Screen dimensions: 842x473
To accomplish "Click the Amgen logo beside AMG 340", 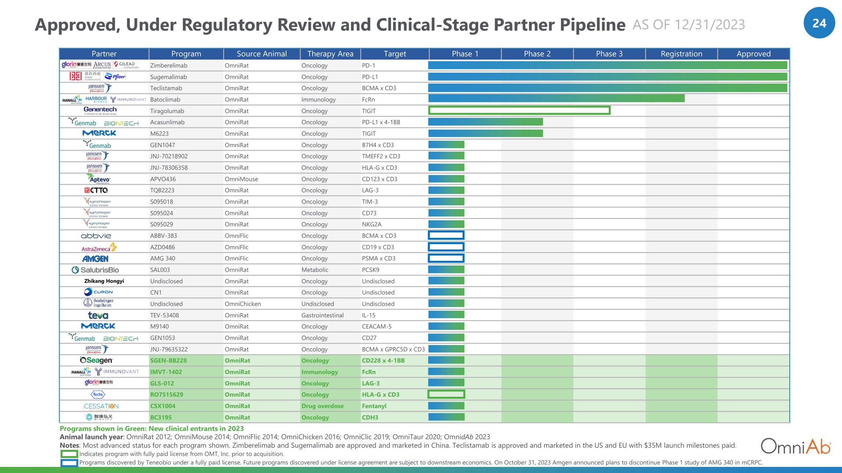I will click(x=95, y=258).
